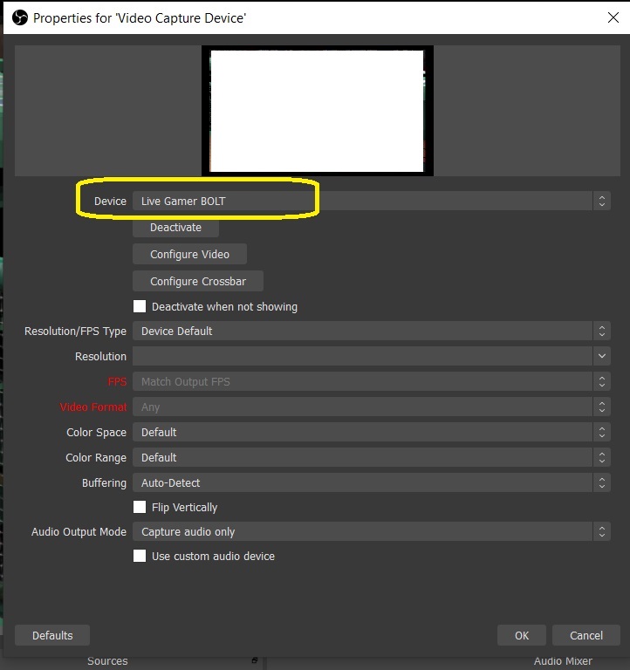Screen dimensions: 630x670
Task: Open the Color Range dropdown
Action: tap(372, 457)
